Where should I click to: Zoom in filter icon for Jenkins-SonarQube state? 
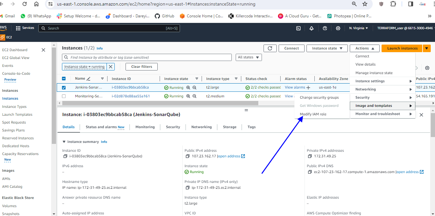tap(188, 88)
